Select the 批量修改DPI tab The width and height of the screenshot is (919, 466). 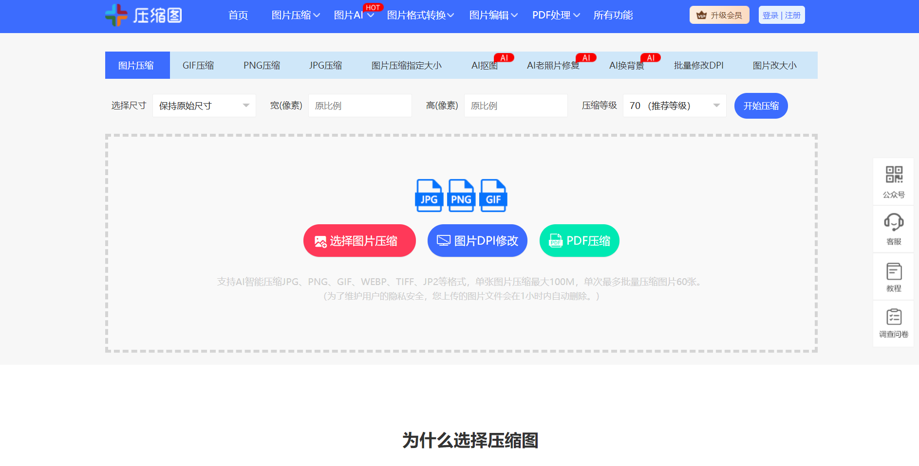(698, 65)
